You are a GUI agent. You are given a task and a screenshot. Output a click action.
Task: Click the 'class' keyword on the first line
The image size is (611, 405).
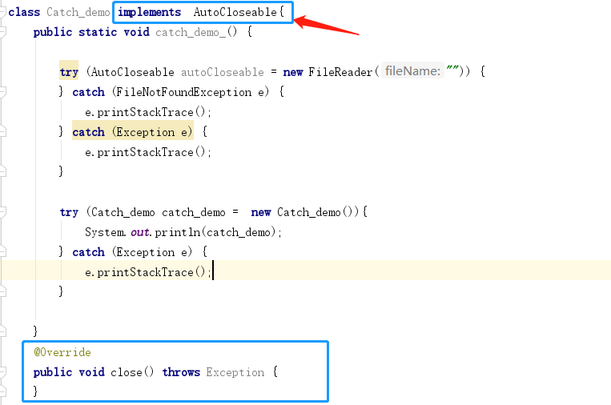[24, 12]
